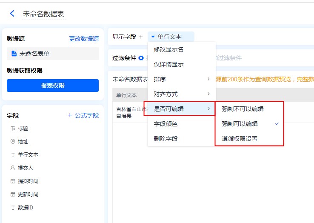Click the location icon for 地址 field
This screenshot has width=314, height=223.
pyautogui.click(x=13, y=142)
